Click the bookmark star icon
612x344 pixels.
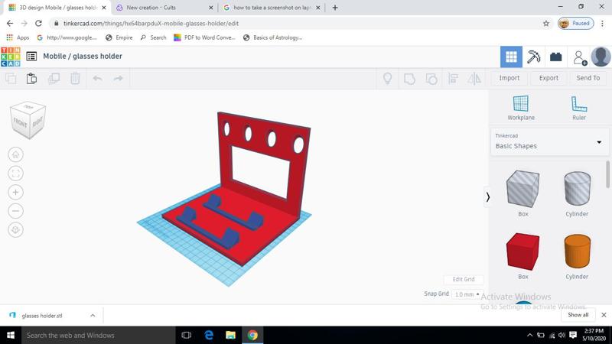click(x=545, y=24)
